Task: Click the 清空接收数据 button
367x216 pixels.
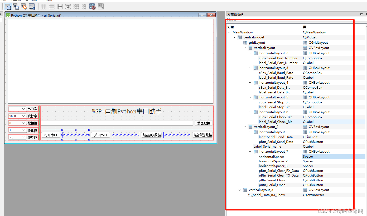Action: click(x=151, y=135)
